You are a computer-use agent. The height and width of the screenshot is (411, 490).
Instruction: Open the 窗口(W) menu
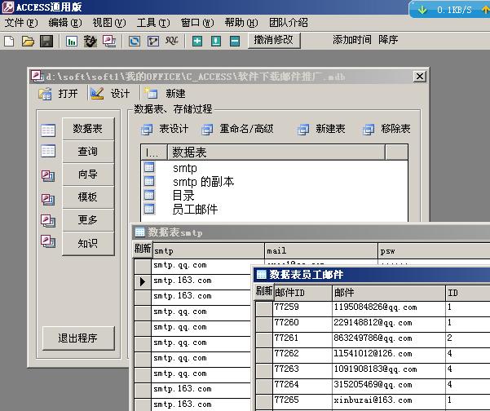[197, 23]
